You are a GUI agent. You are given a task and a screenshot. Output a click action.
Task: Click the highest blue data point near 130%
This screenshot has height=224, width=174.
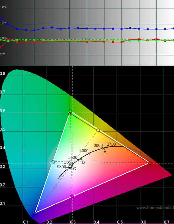coord(0,17)
